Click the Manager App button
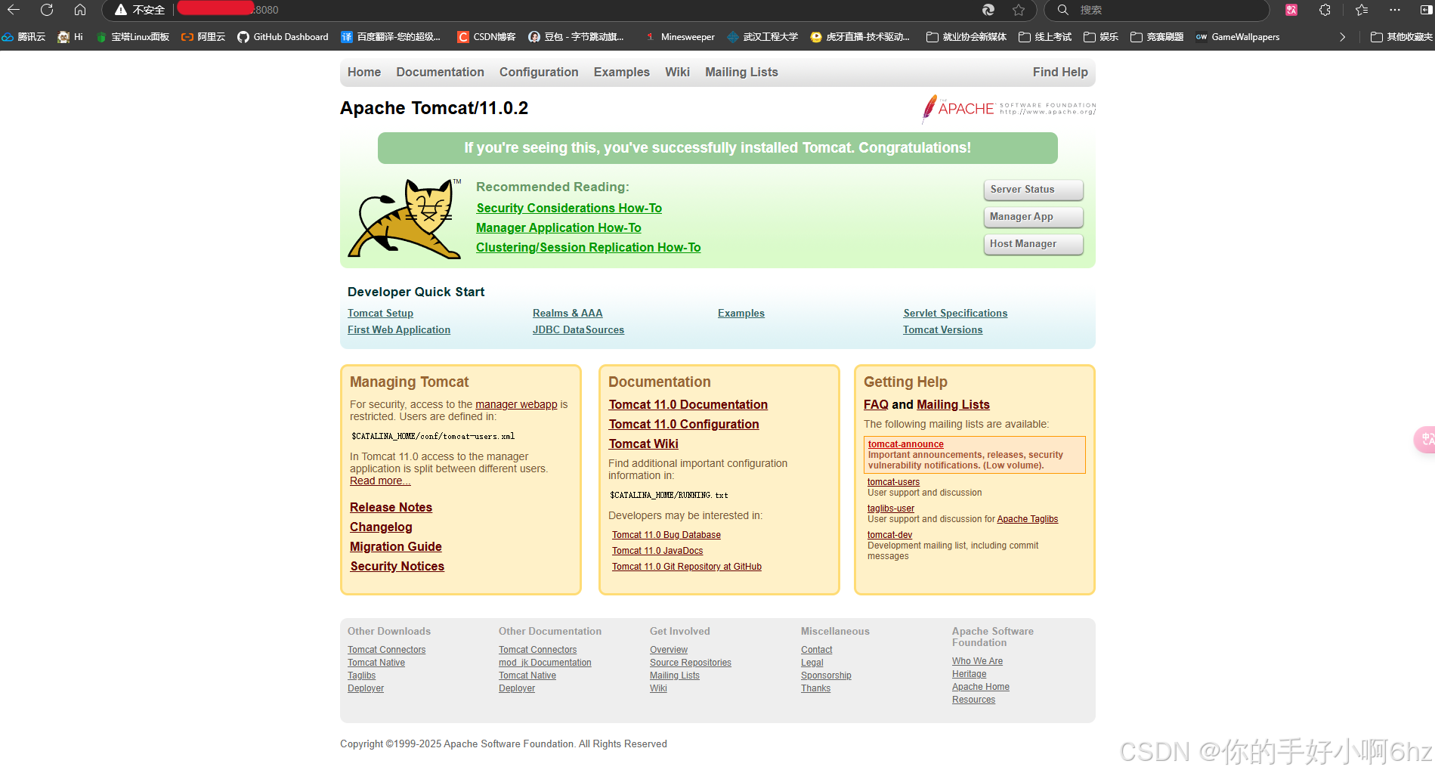This screenshot has height=776, width=1435. [x=1033, y=217]
